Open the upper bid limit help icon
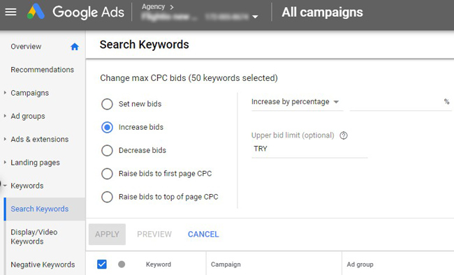 [344, 135]
